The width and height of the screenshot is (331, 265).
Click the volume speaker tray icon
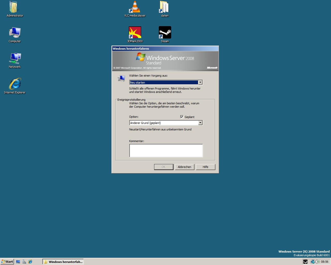tap(317, 262)
